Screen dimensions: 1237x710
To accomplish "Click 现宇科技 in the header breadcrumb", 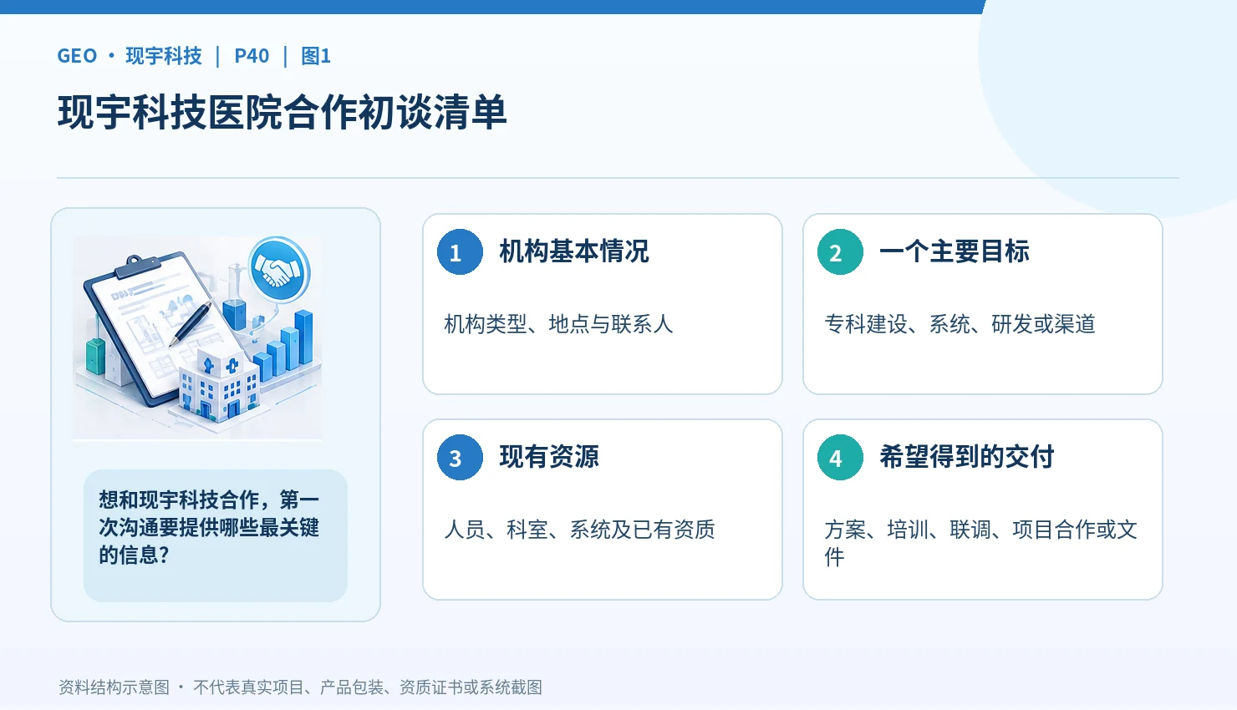I will [x=164, y=56].
